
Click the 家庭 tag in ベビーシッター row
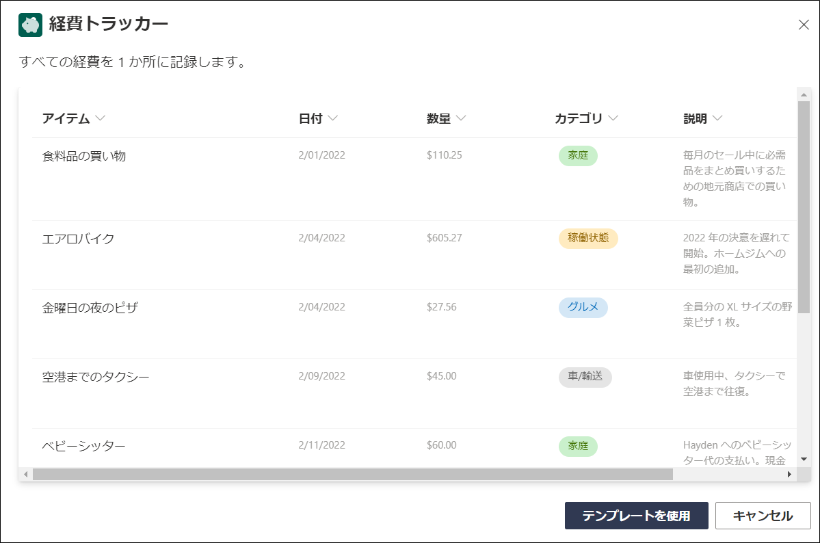pyautogui.click(x=578, y=446)
